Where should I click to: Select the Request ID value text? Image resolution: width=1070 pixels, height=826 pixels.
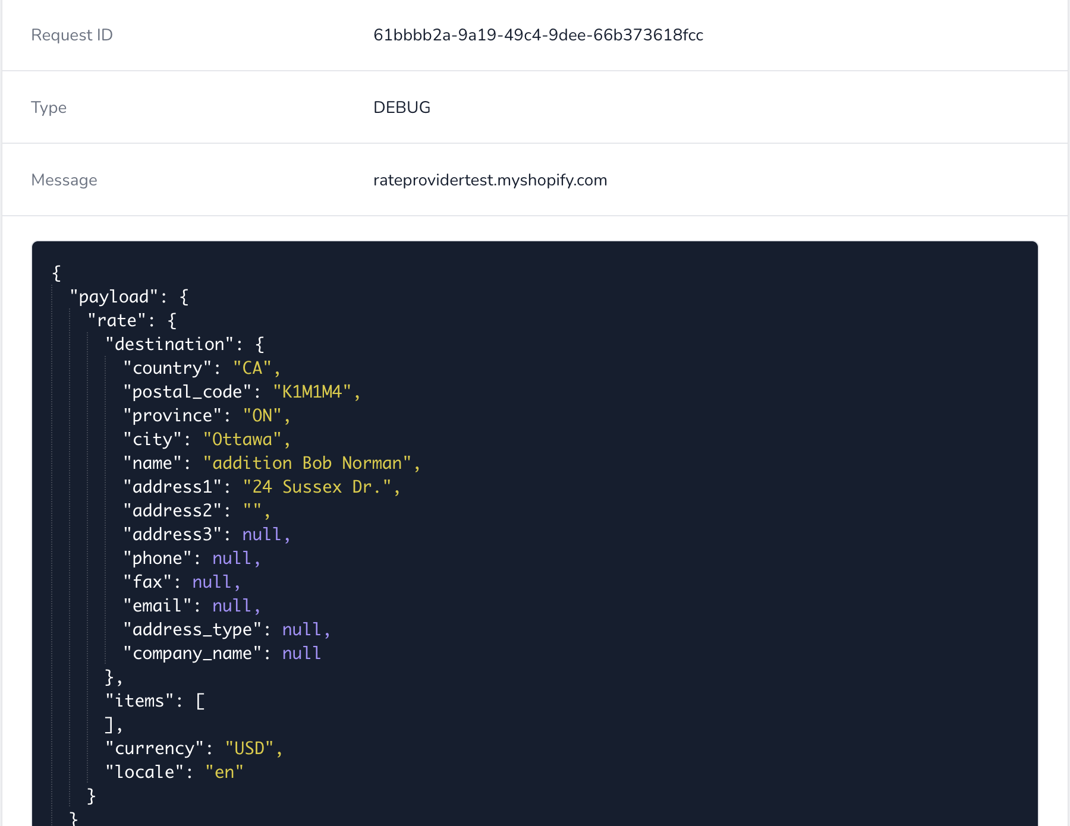[x=538, y=35]
